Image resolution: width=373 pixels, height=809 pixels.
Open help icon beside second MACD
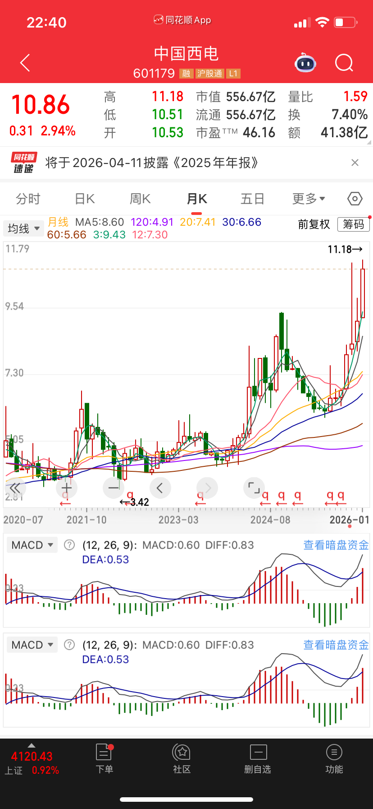click(69, 645)
